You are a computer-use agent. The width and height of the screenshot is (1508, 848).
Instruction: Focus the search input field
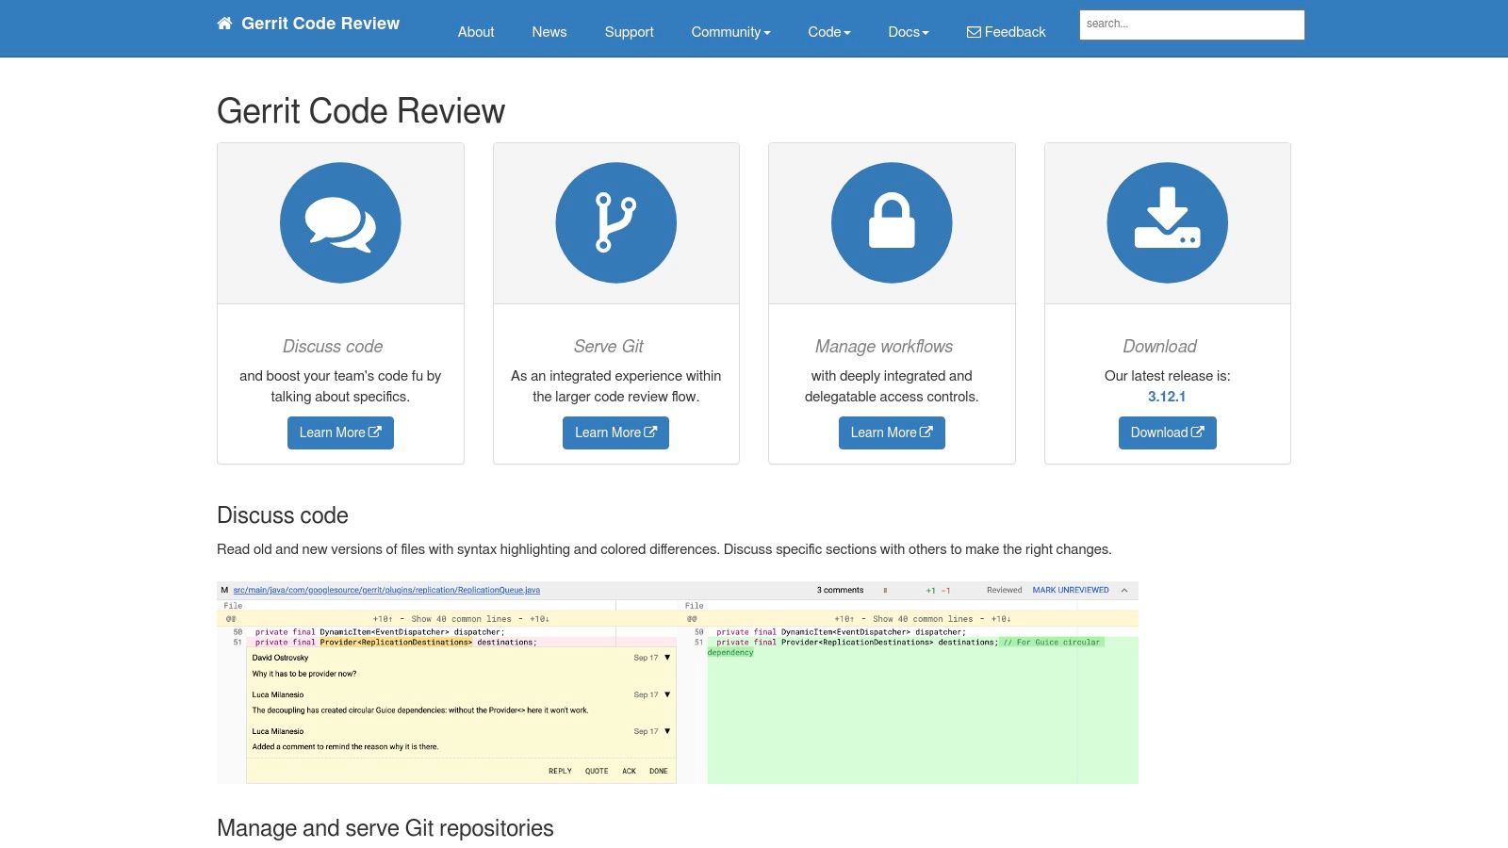pyautogui.click(x=1192, y=24)
